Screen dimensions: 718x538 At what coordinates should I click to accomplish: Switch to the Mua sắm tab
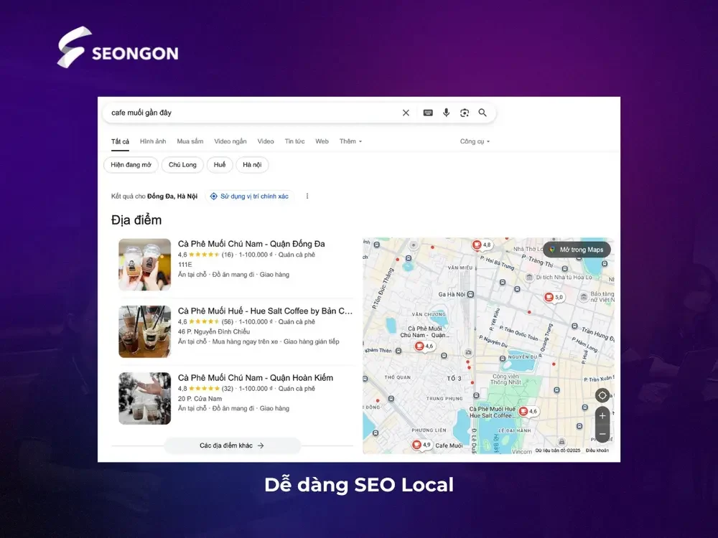(x=190, y=141)
